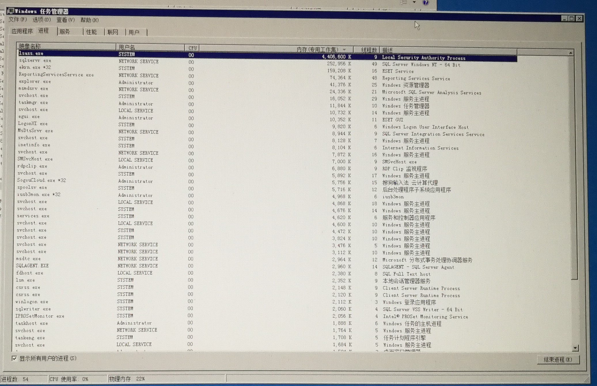The height and width of the screenshot is (386, 597).
Task: Toggle show processes from all users checkbox
Action: pos(14,358)
